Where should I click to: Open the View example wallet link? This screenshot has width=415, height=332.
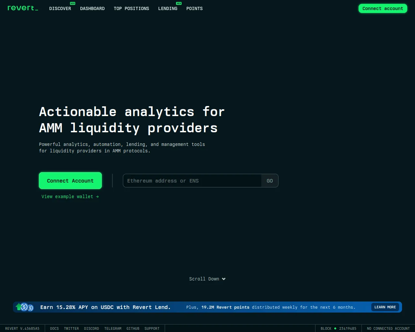[70, 196]
